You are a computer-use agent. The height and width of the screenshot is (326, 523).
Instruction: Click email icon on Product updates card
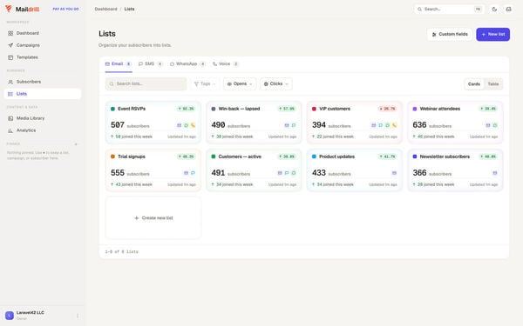click(x=394, y=173)
